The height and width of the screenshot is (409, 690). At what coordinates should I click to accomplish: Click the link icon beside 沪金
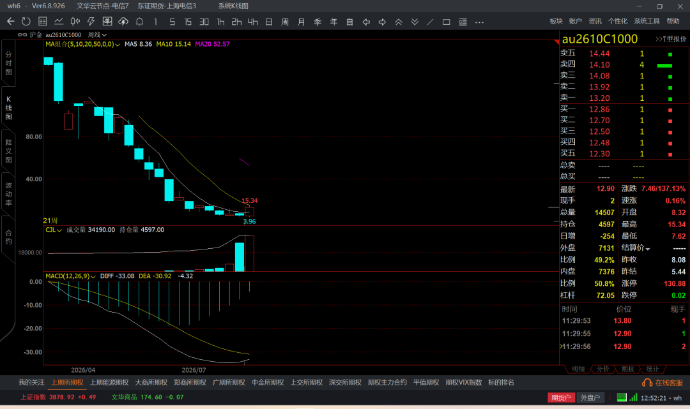pos(22,34)
